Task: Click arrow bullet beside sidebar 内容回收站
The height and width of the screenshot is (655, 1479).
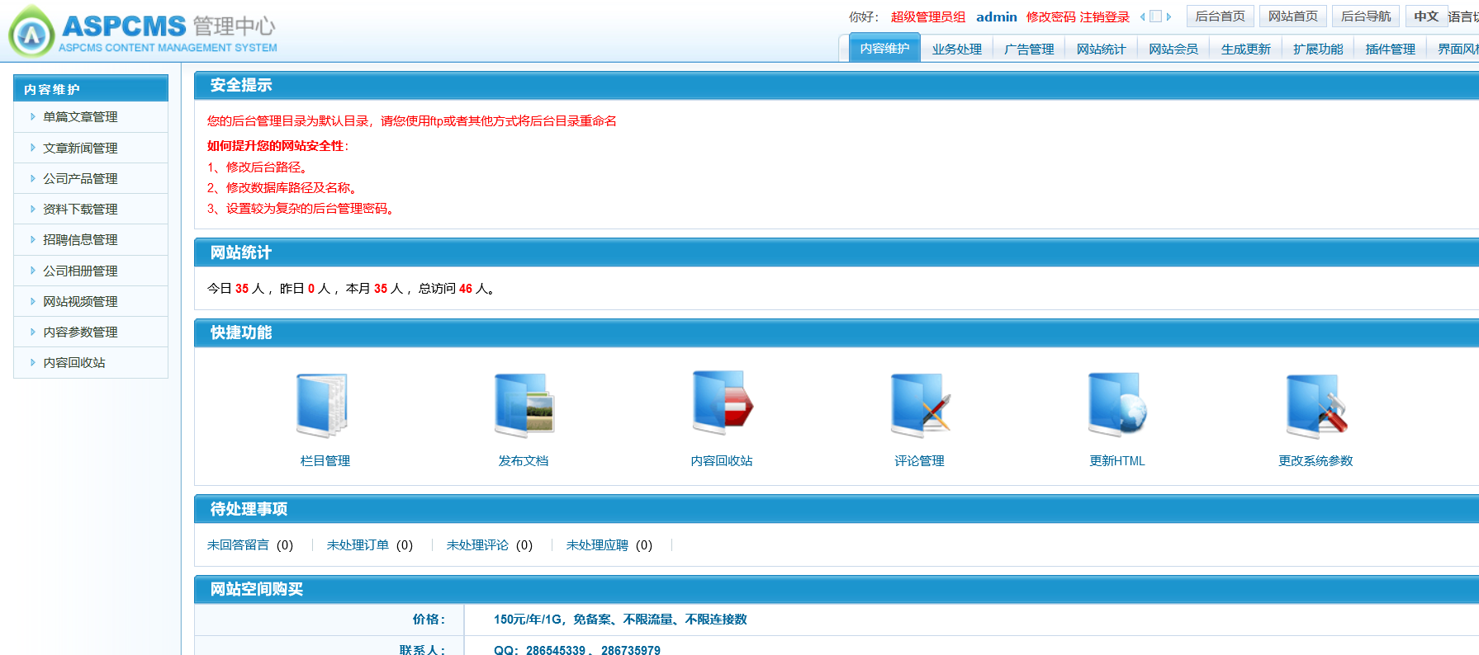Action: coord(33,362)
